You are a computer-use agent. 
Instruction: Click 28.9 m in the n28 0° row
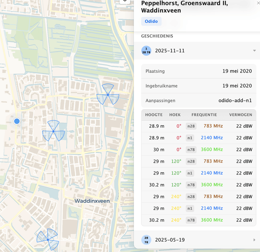157,126
